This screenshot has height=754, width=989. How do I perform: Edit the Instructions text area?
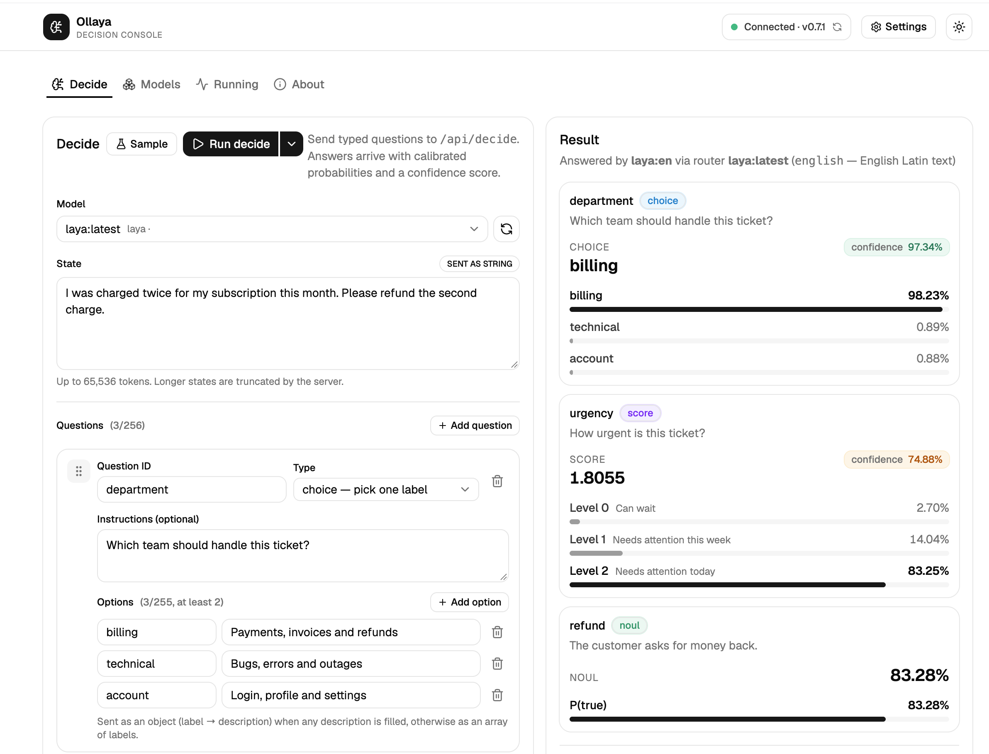pos(303,556)
